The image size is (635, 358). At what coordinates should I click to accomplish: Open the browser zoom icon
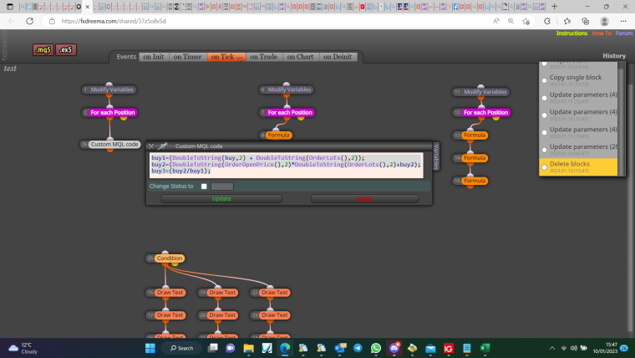[511, 21]
